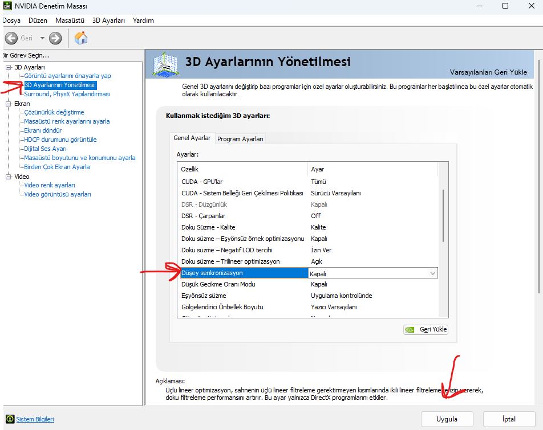Click the Uygulama kontrolünde value

[x=342, y=296]
